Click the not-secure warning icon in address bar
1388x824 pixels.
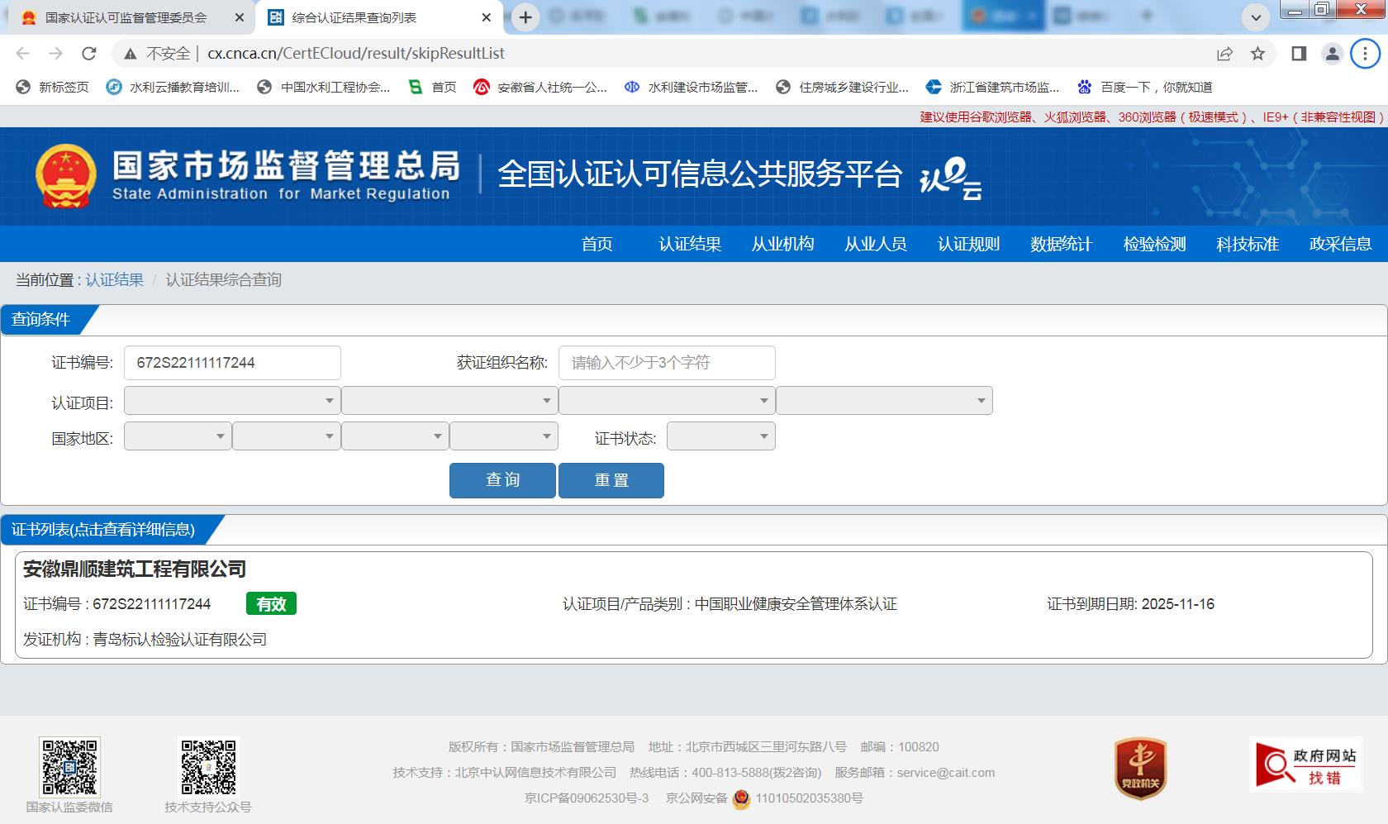pos(130,54)
